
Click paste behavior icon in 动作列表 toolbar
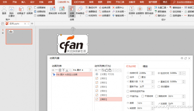pos(110,70)
